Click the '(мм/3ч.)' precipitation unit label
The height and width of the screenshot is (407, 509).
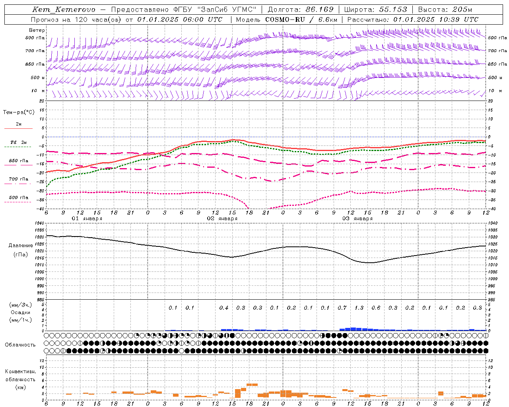coord(21,305)
